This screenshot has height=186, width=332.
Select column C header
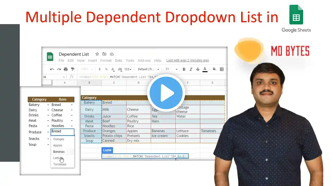pyautogui.click(x=114, y=83)
